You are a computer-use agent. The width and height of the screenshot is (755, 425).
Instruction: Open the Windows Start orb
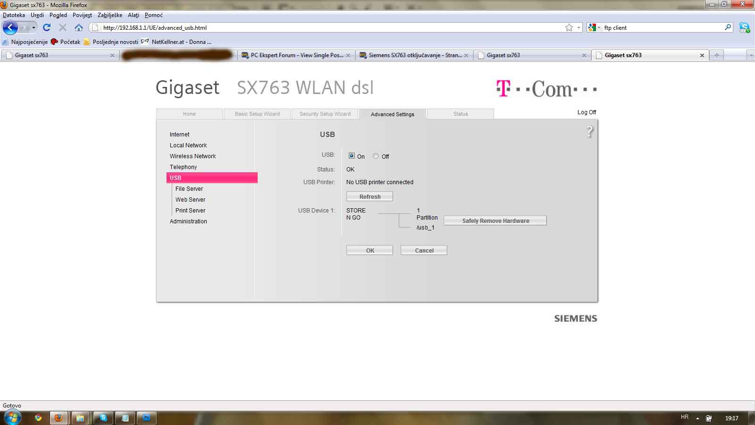(12, 418)
